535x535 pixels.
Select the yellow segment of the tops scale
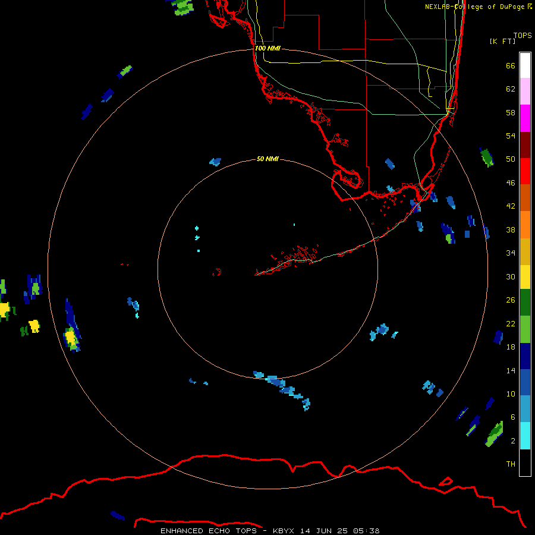[525, 277]
